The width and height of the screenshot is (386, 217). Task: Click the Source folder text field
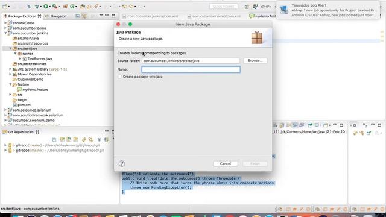191,61
